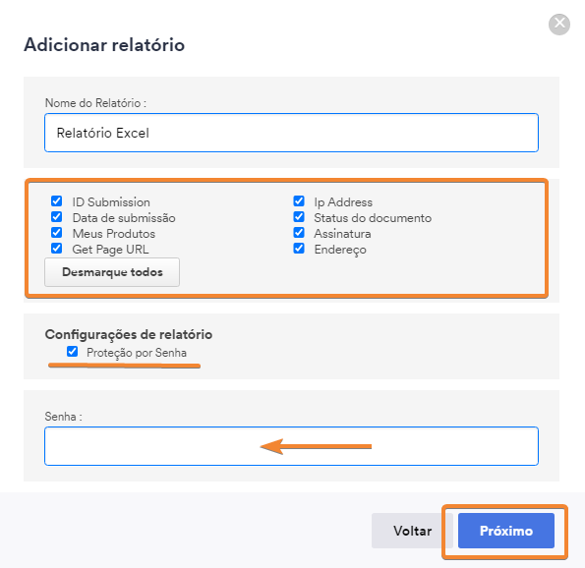This screenshot has width=585, height=568.
Task: Uncheck the Ip Address checkbox
Action: (x=299, y=201)
